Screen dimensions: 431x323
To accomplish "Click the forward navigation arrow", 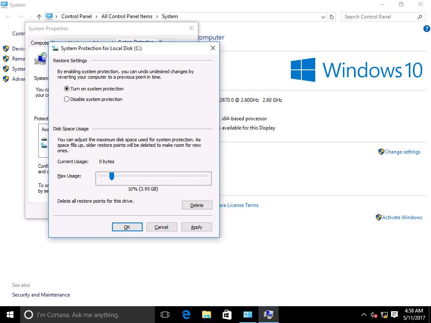I will [20, 17].
